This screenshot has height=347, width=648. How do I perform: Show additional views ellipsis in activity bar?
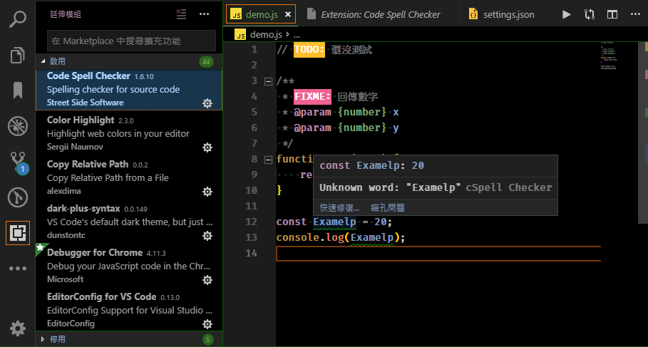pos(18,269)
